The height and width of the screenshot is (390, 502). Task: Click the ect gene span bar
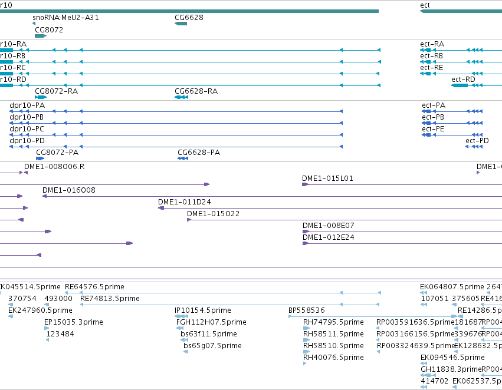(461, 11)
